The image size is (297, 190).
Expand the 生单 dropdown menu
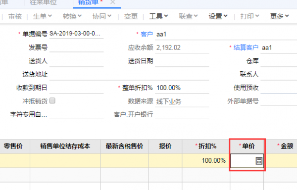click(x=42, y=16)
